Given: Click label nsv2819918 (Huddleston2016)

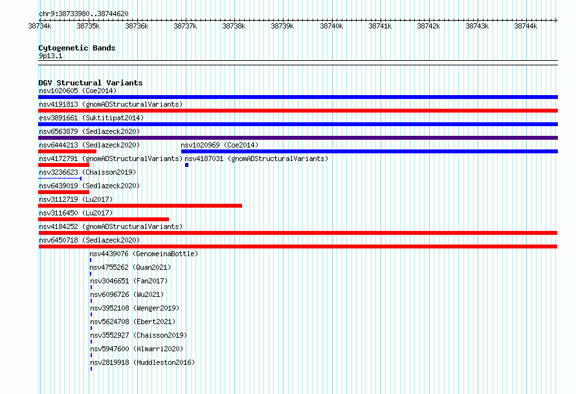Looking at the screenshot, I should (x=142, y=362).
